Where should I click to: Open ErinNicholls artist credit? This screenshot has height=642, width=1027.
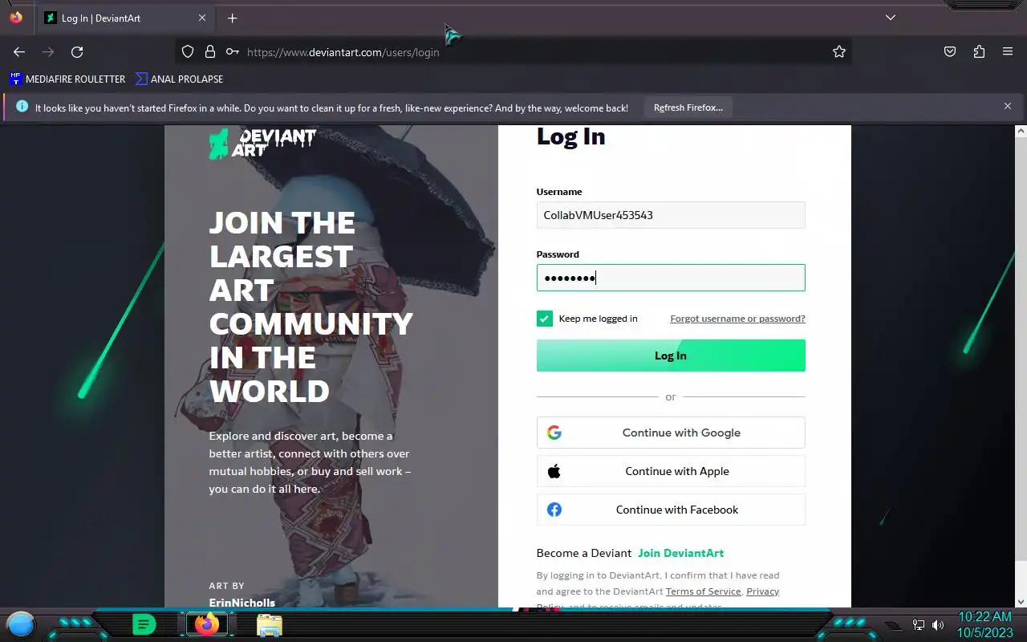242,602
